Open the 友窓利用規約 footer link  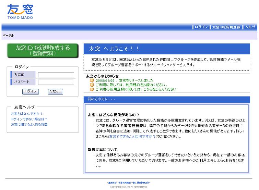(x=125, y=183)
